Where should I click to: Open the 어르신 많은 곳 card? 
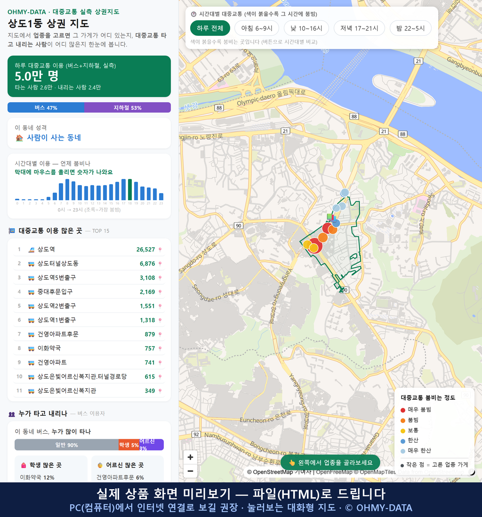pyautogui.click(x=128, y=469)
